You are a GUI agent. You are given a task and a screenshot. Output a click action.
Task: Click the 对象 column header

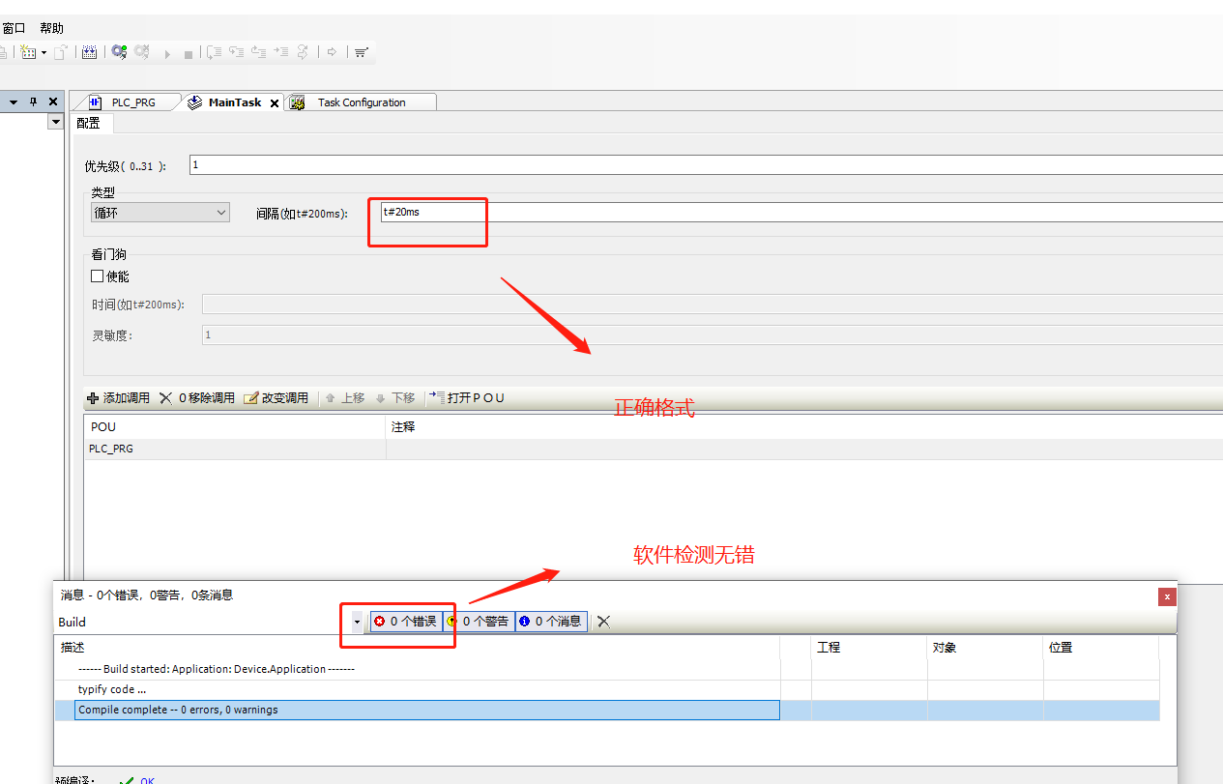pyautogui.click(x=984, y=648)
